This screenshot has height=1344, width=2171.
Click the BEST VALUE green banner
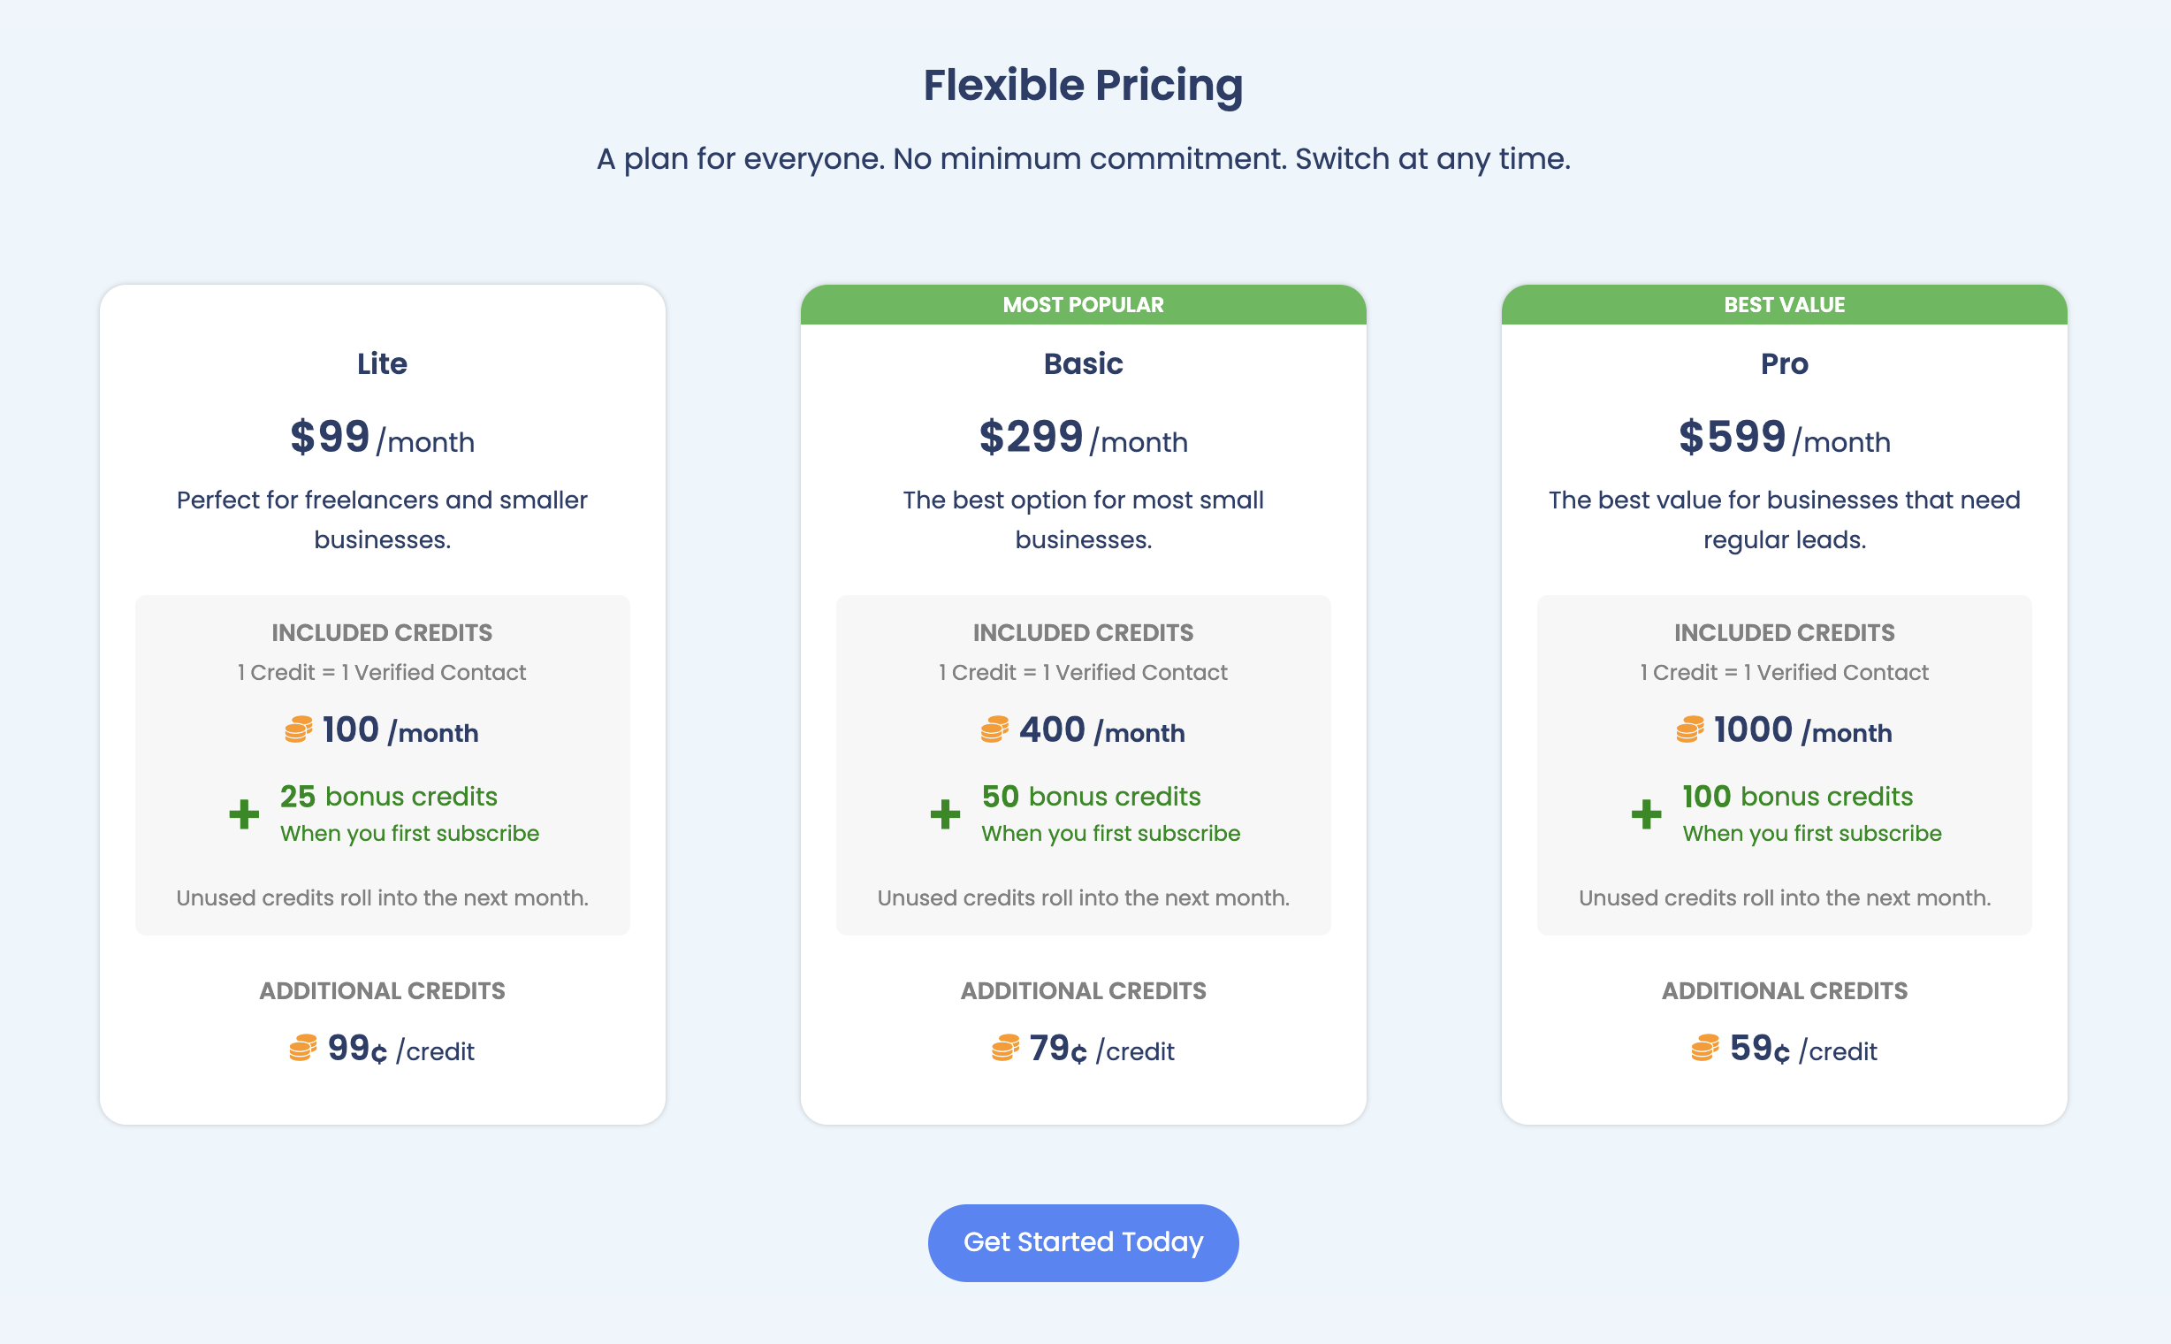coord(1784,305)
